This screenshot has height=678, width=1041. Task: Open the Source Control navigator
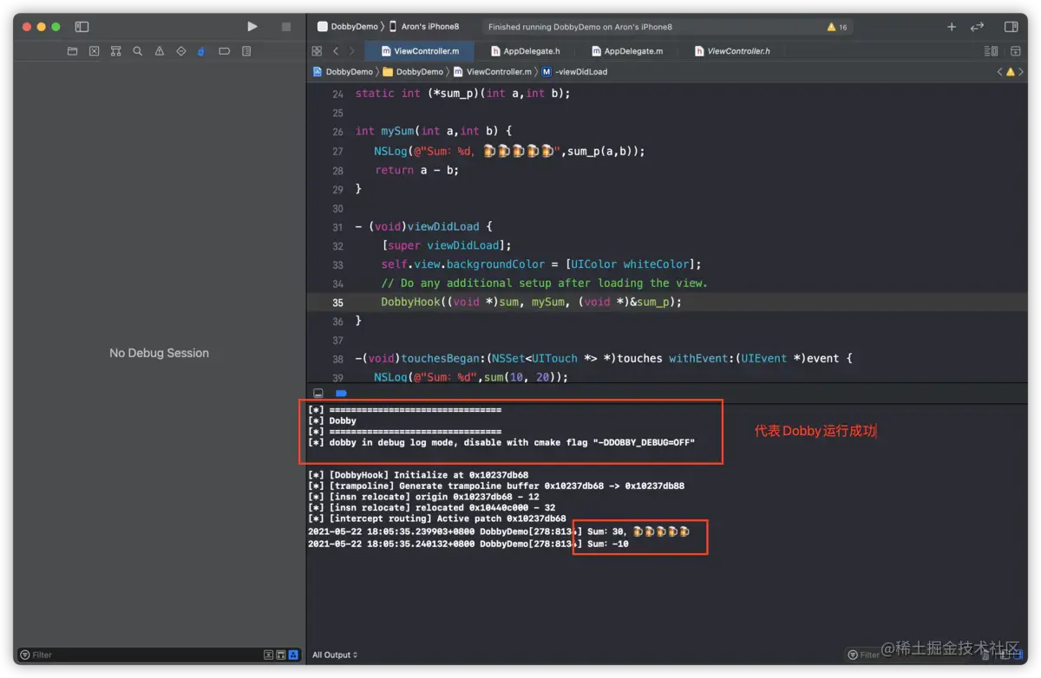[94, 51]
